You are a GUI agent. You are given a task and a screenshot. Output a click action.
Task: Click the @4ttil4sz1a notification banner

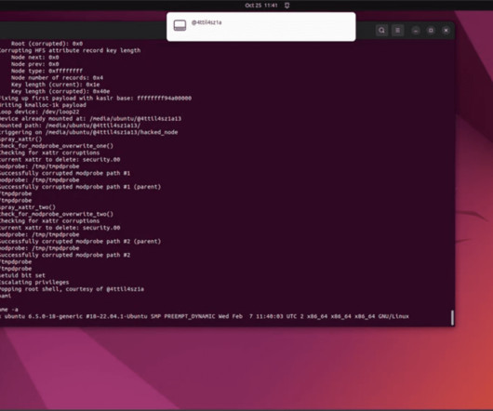261,27
